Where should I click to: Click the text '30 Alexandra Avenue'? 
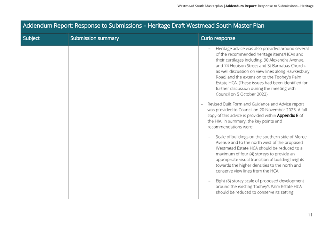[x=284, y=60]
